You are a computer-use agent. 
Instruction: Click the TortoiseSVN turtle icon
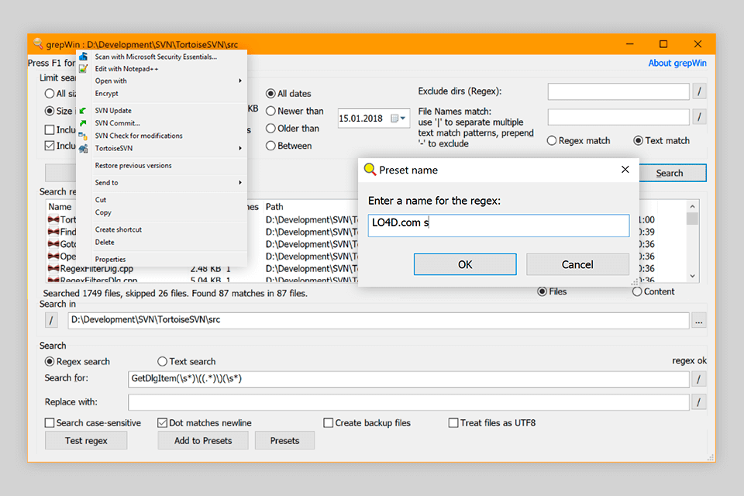(84, 149)
